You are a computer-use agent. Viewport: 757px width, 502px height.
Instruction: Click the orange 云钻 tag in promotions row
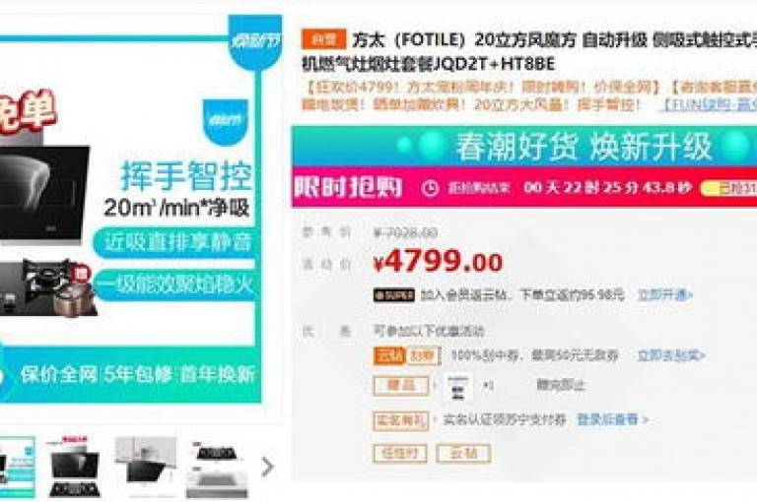[x=389, y=356]
